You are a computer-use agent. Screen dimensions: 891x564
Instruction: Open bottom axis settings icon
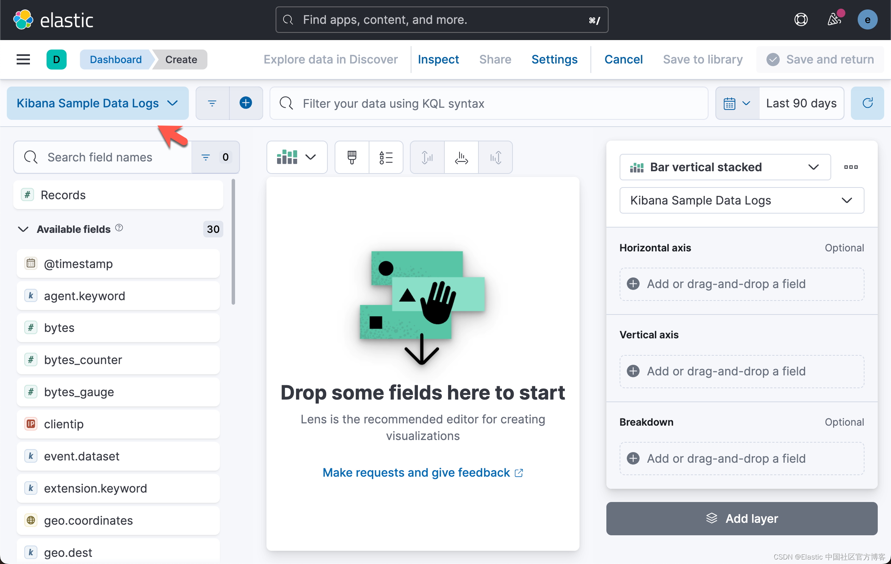[x=461, y=157]
